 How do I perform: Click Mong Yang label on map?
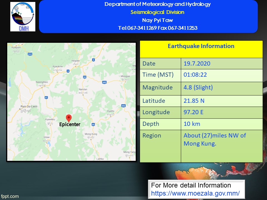pyautogui.click(x=129, y=152)
